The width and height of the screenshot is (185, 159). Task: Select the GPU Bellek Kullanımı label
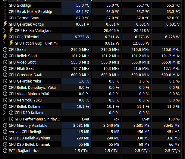26,107
